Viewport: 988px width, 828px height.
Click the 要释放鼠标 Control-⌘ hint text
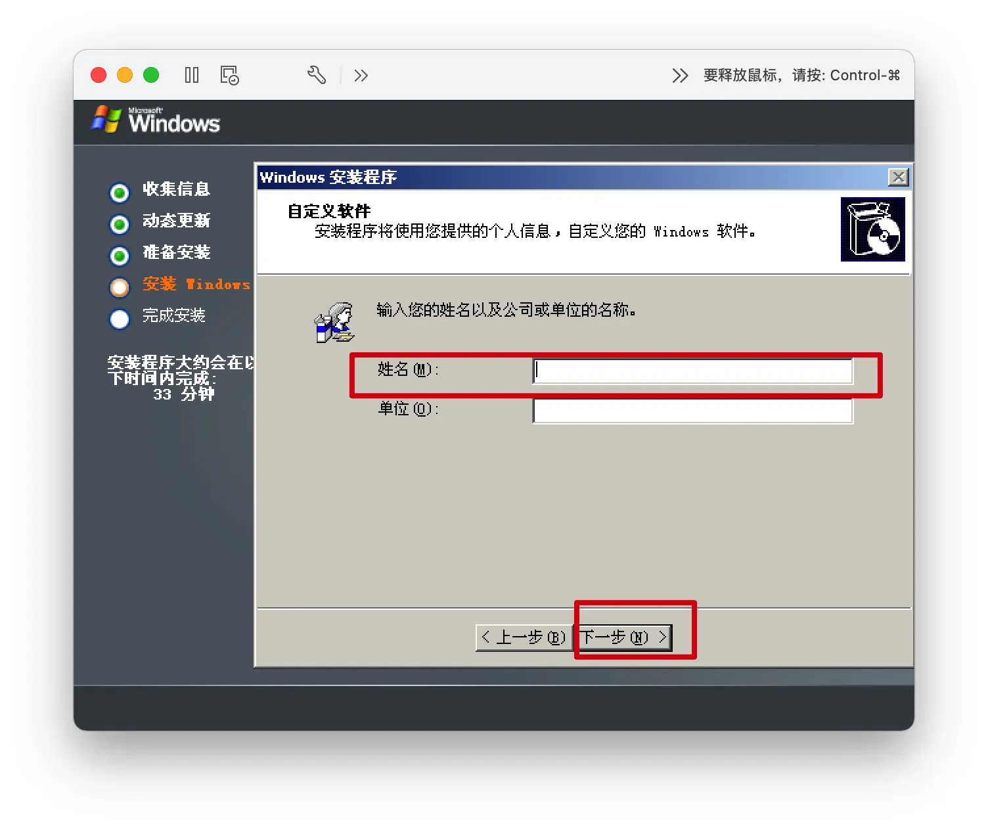[801, 76]
